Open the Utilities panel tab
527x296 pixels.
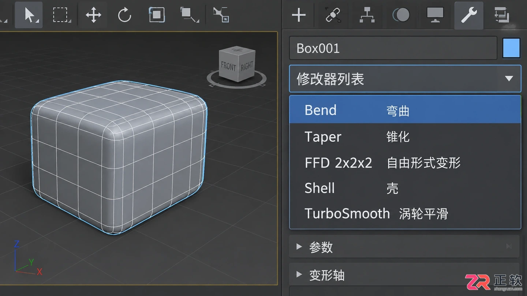(x=502, y=15)
